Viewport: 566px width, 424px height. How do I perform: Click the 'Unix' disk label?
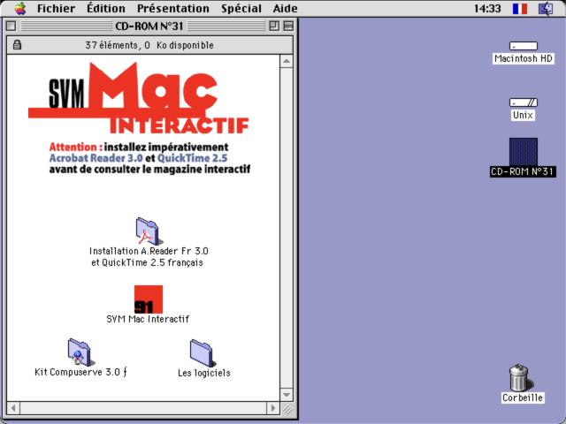pyautogui.click(x=523, y=116)
